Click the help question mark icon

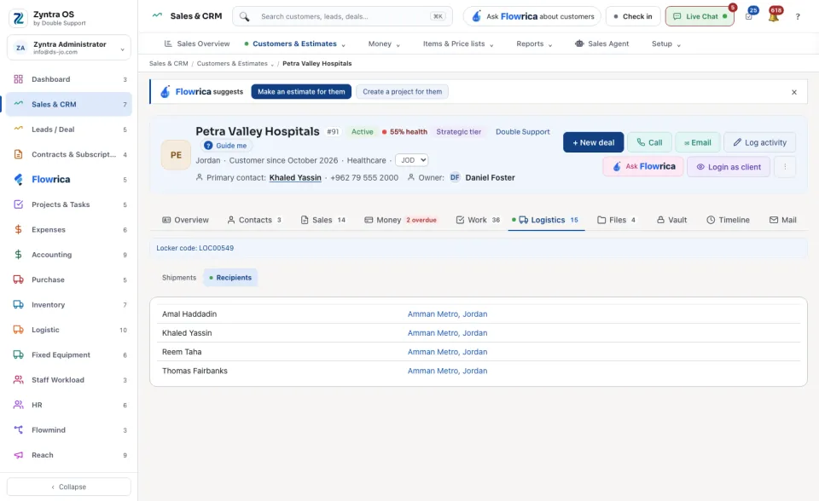[798, 17]
